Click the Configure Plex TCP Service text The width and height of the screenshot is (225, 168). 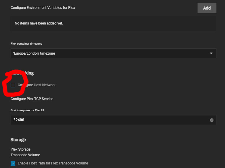[32, 99]
